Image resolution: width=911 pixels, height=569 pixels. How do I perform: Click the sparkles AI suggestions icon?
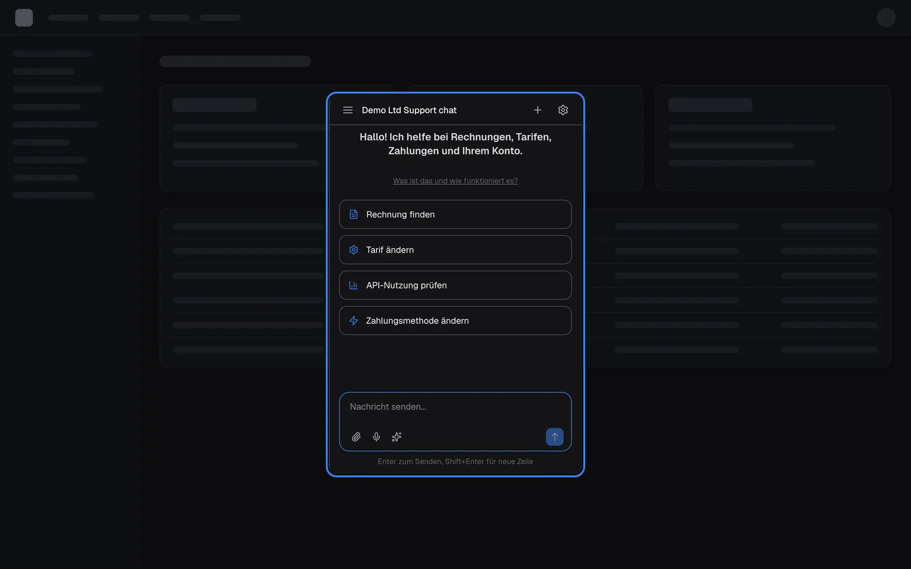click(x=397, y=437)
